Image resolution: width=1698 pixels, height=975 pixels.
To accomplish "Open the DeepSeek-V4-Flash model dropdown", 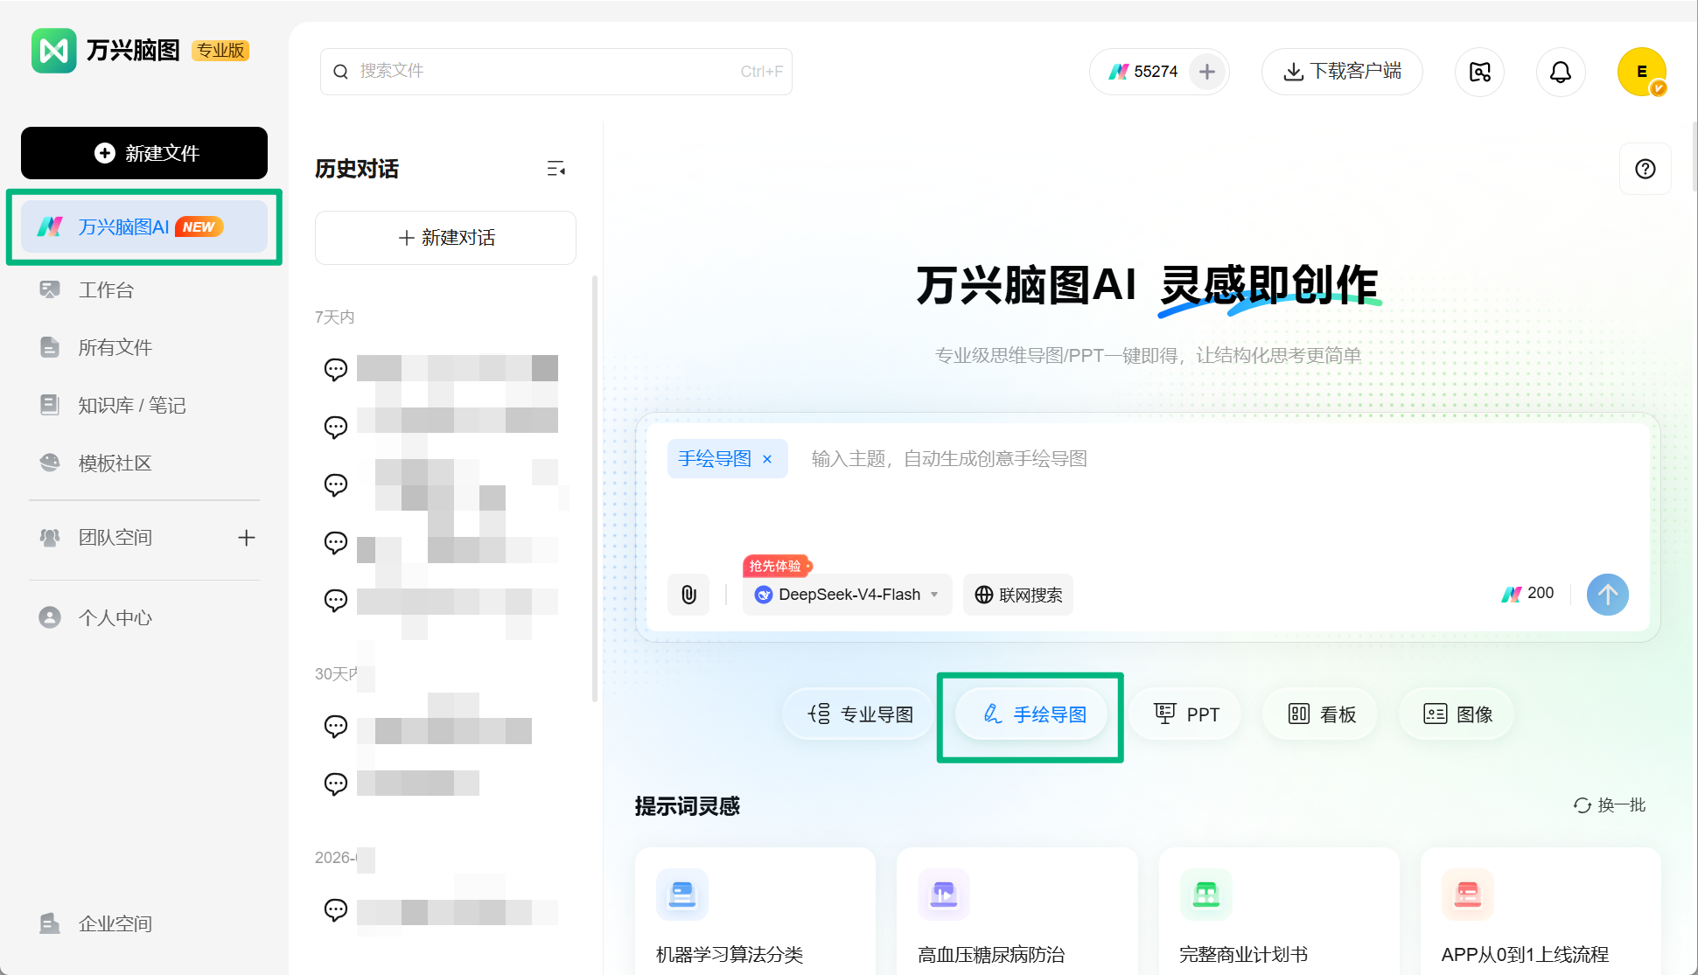I will click(x=847, y=595).
